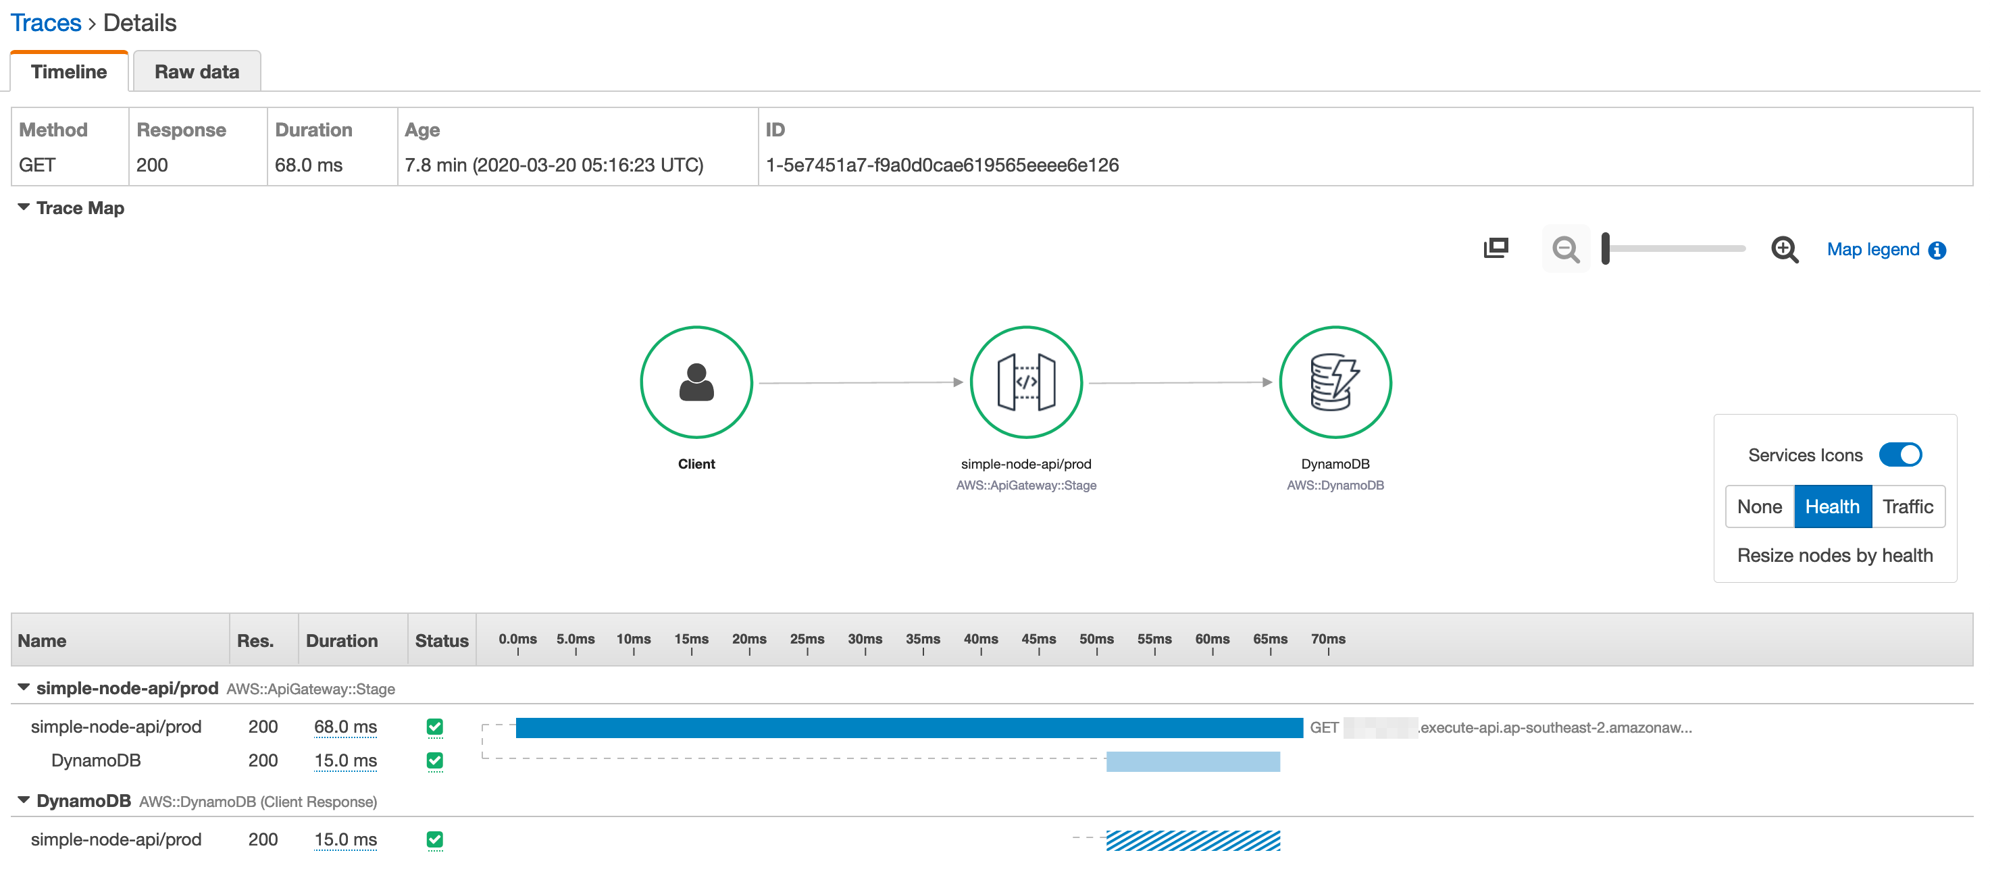Click status check in Client Response section
The width and height of the screenshot is (1990, 886).
435,839
